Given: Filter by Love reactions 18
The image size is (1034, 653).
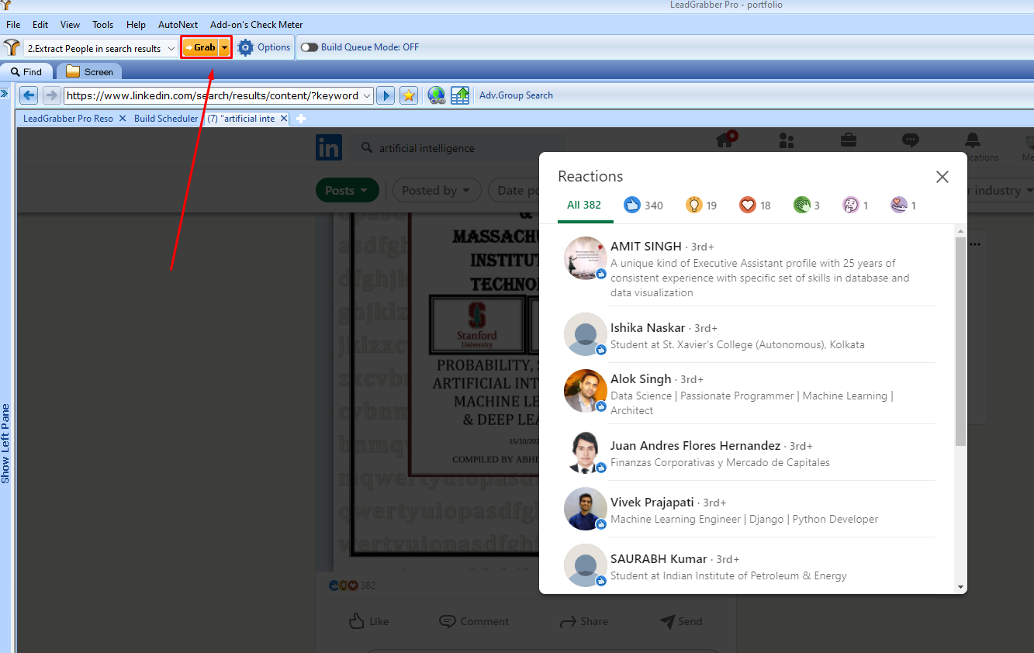Looking at the screenshot, I should 755,206.
